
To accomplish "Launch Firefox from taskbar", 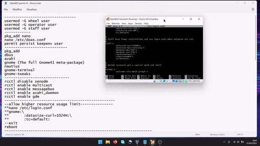I will pyautogui.click(x=115, y=142).
